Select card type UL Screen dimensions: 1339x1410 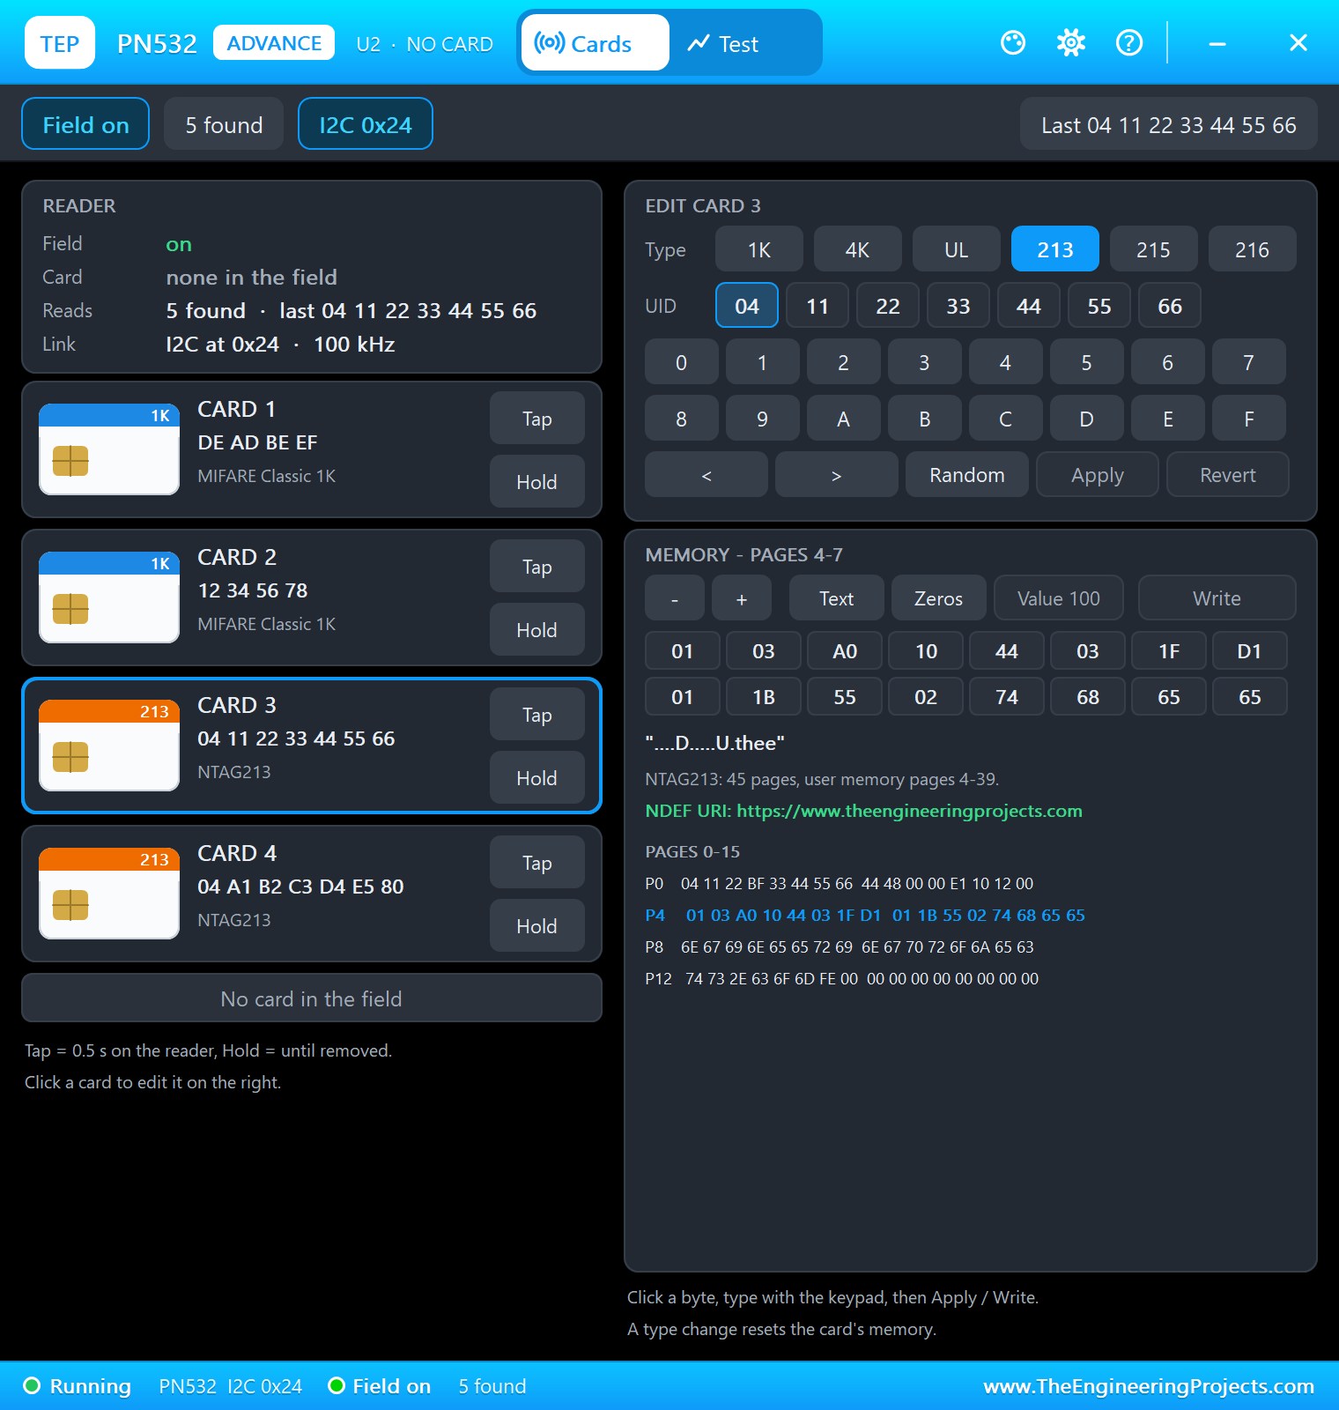[x=957, y=249]
